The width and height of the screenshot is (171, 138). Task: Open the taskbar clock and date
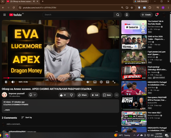159,135
